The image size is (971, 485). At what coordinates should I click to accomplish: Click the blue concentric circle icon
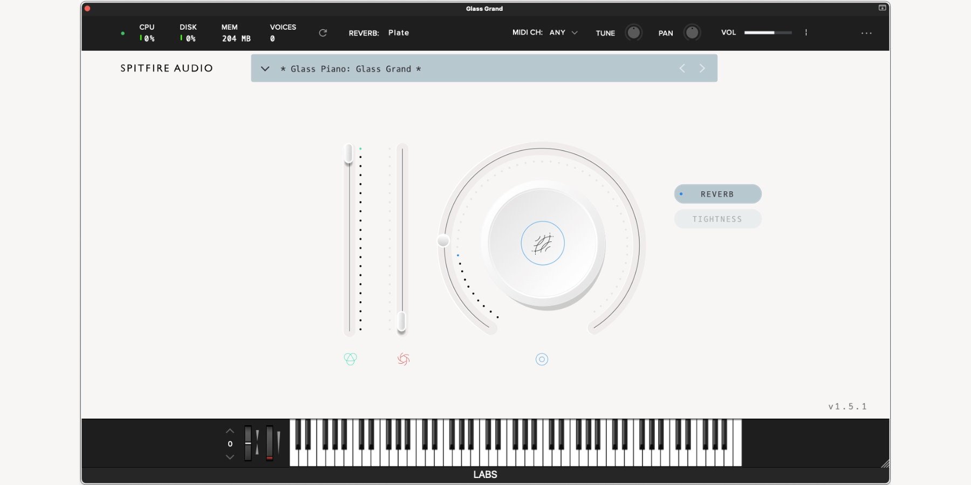pos(542,359)
